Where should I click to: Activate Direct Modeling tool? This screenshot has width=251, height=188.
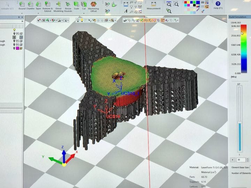click(x=58, y=5)
